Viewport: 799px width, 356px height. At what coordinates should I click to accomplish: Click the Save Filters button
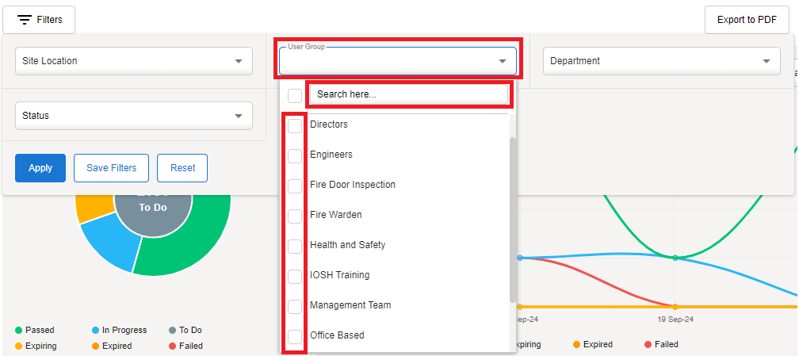111,168
